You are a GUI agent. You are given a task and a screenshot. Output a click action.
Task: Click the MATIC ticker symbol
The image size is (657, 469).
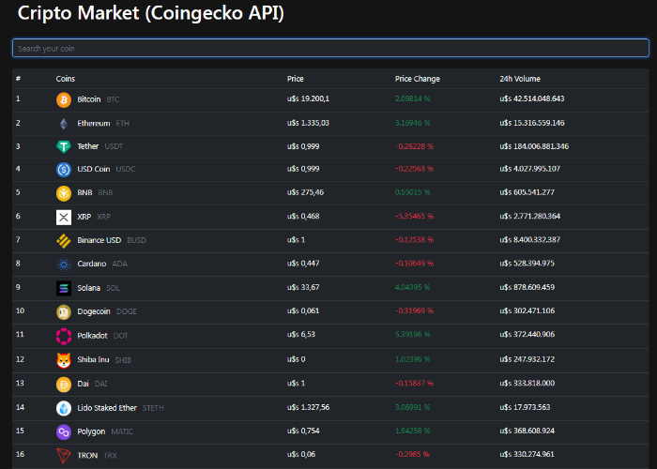122,431
